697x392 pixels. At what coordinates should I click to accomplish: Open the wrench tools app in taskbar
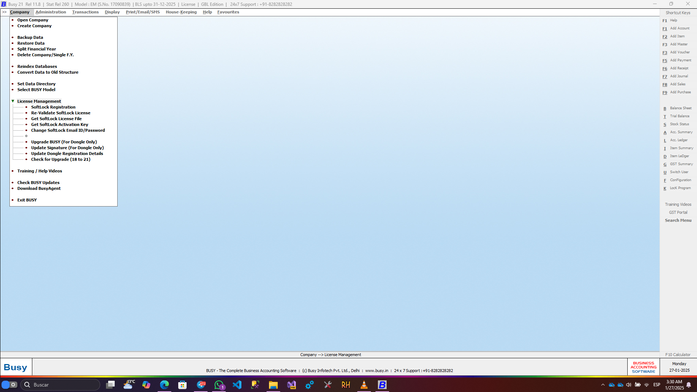click(328, 385)
